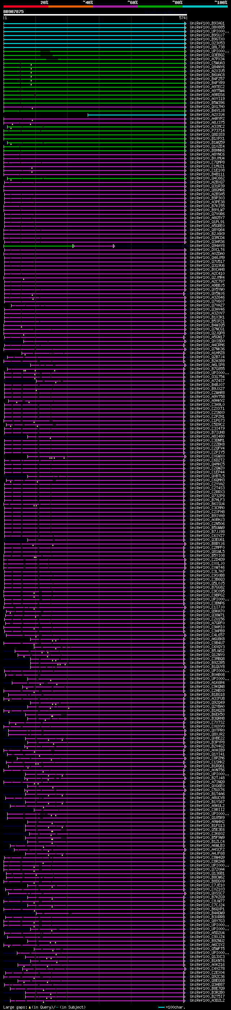Select hit label UniRef100_Q3MCD4
The width and height of the screenshot is (231, 1010).
[x=208, y=238]
